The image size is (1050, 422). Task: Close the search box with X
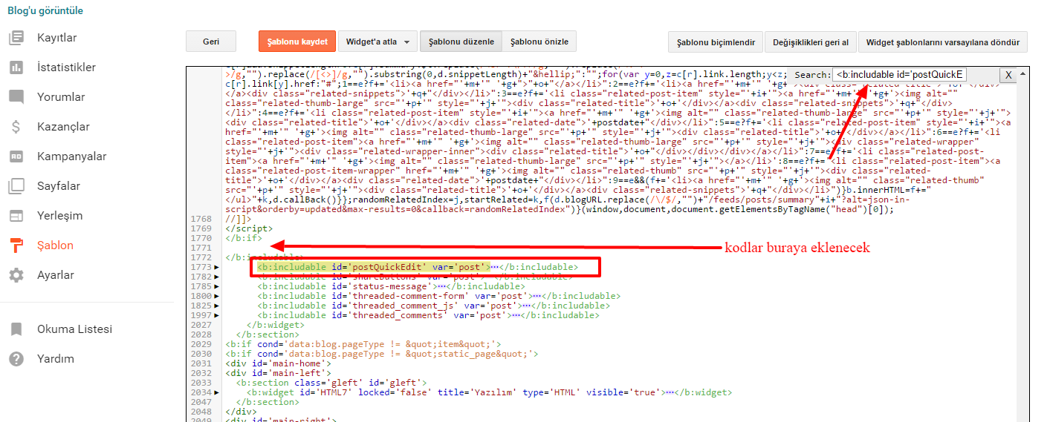pyautogui.click(x=1008, y=75)
